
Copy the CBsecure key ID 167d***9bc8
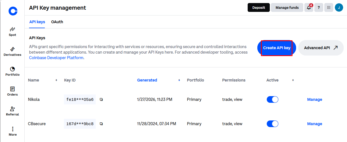tap(101, 124)
